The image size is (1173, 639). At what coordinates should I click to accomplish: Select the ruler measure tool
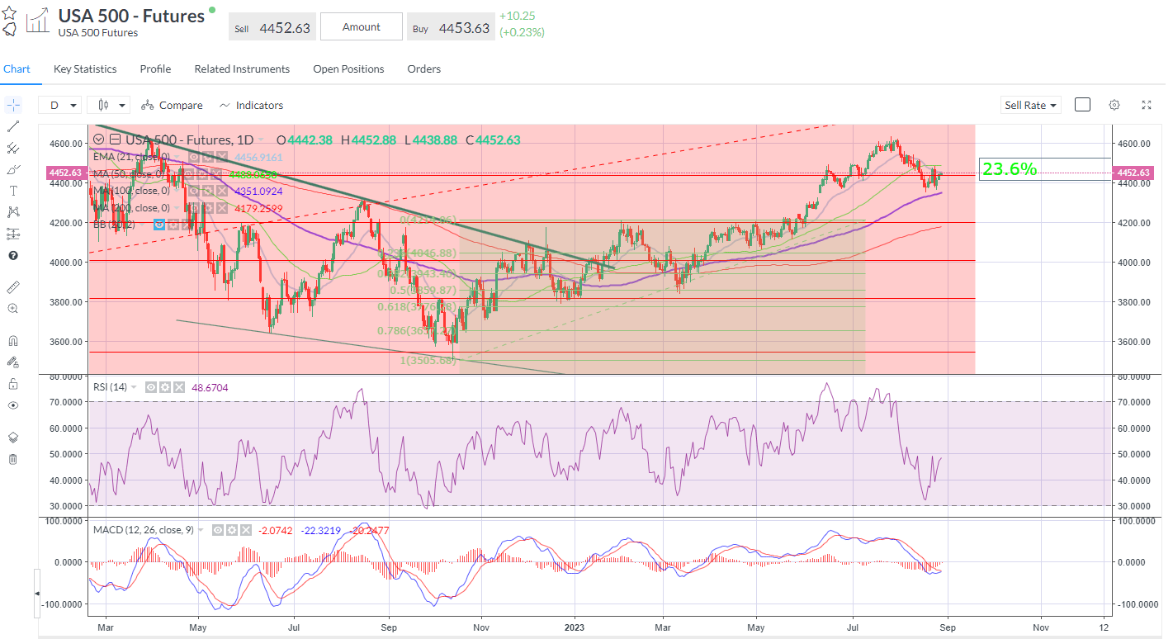[12, 286]
